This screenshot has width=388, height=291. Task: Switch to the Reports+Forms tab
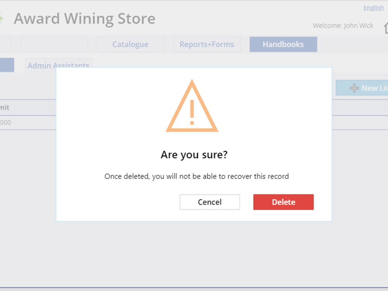207,44
